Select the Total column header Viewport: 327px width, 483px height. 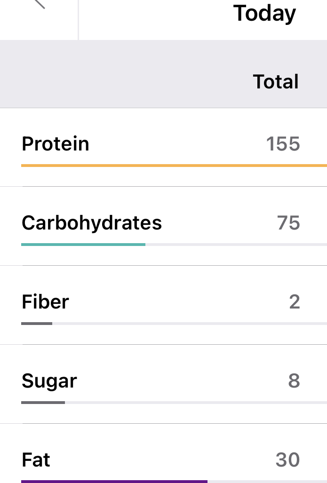pyautogui.click(x=276, y=82)
